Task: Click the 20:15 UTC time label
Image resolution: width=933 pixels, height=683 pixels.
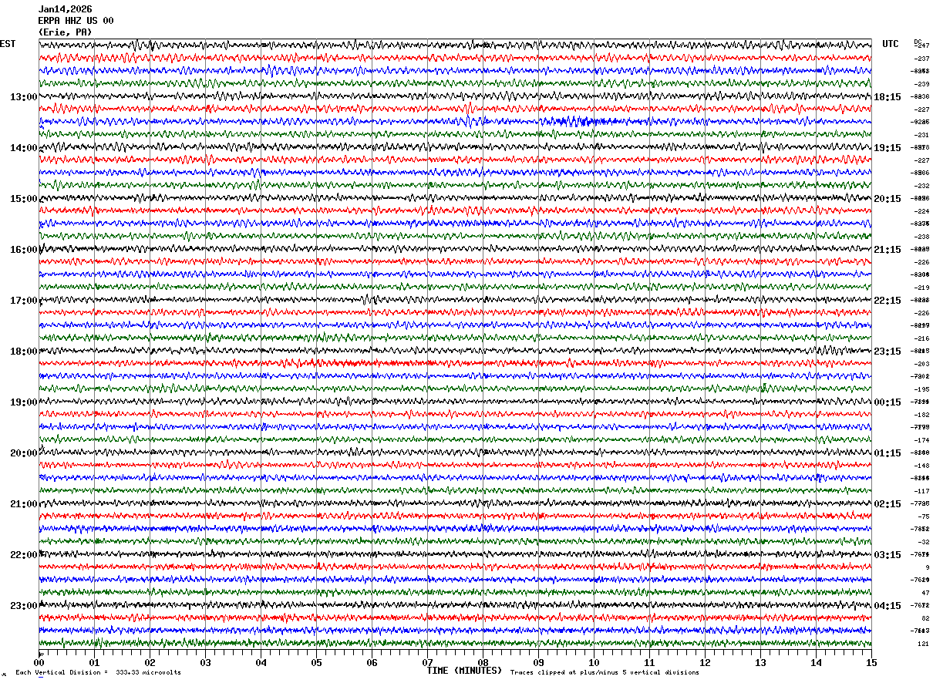Action: pos(888,199)
